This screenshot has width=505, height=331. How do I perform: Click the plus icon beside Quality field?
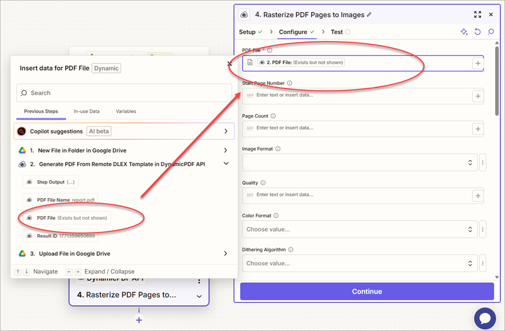pos(478,195)
